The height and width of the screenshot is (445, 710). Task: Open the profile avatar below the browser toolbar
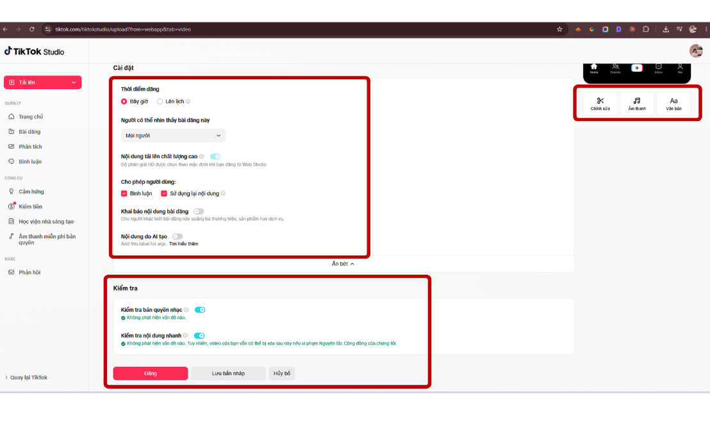pos(696,51)
